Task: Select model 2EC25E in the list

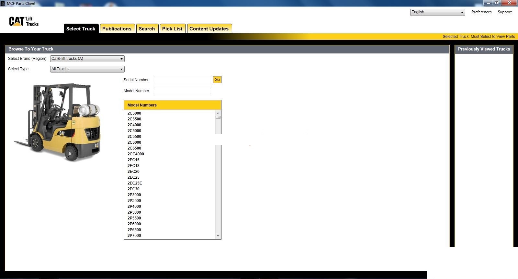Action: pyautogui.click(x=135, y=183)
